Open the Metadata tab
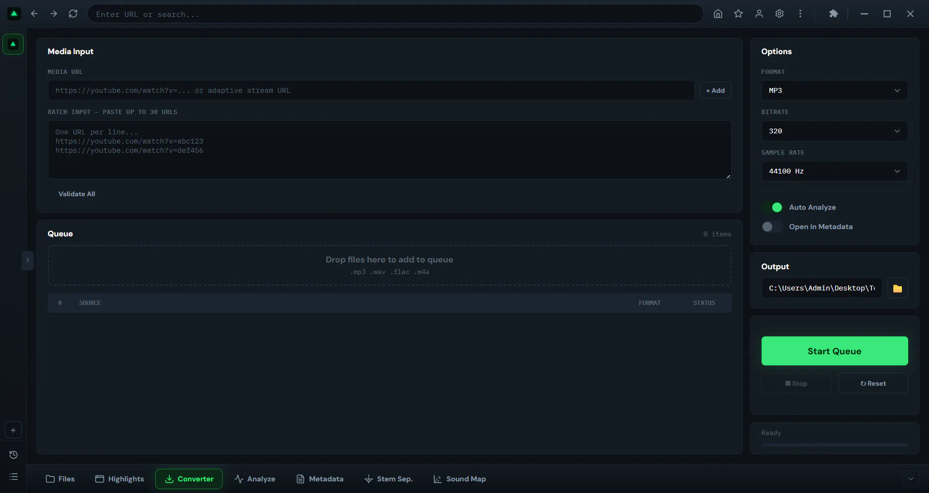 point(320,479)
